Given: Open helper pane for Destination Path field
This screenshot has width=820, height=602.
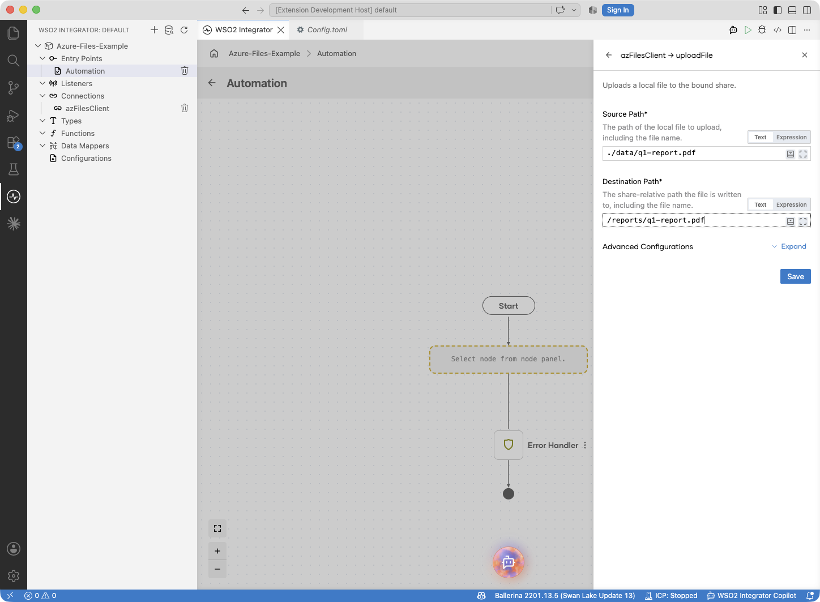Looking at the screenshot, I should [791, 221].
